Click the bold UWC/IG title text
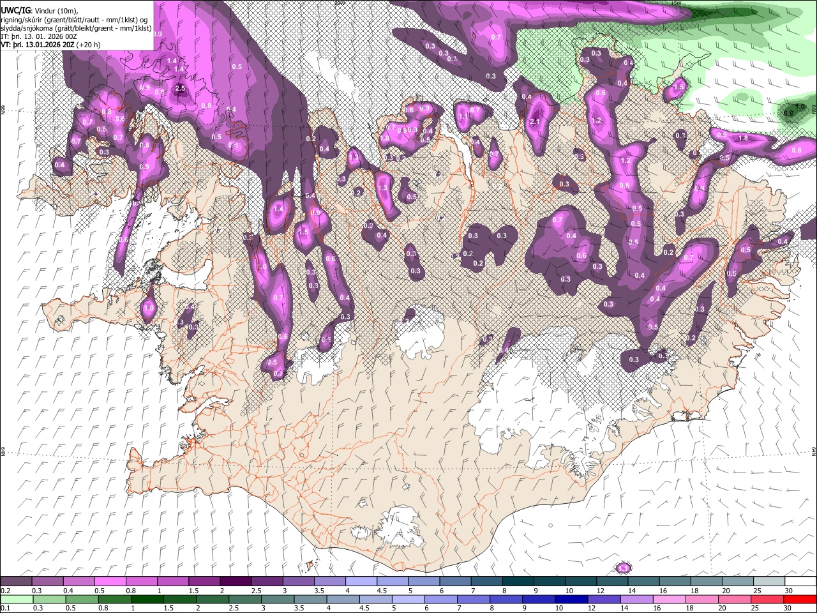 pos(15,10)
